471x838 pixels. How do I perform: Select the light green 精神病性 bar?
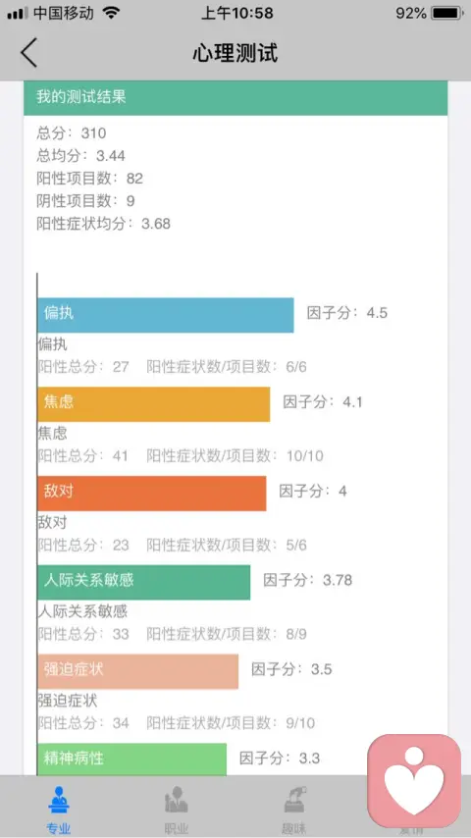132,759
